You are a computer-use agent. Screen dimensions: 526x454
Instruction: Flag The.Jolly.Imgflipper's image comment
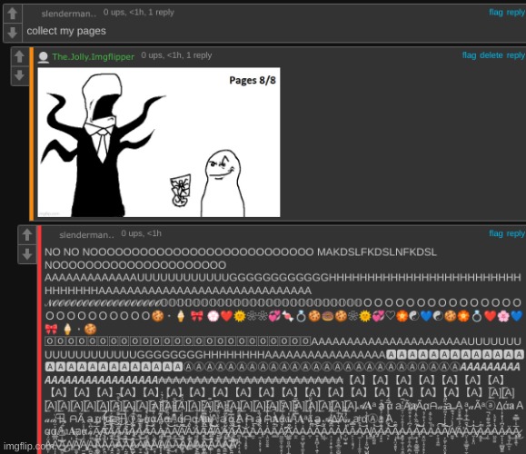[469, 55]
